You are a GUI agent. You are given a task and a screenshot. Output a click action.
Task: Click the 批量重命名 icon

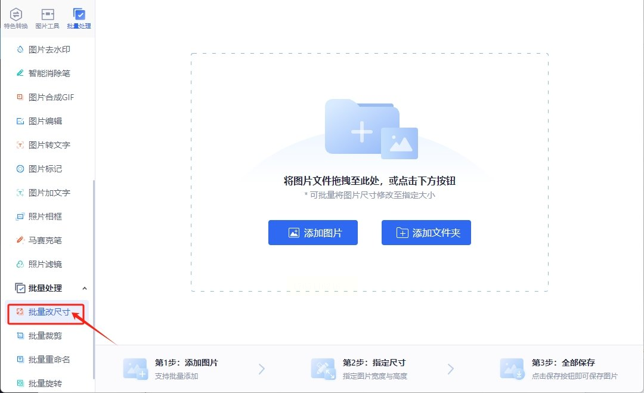tap(20, 360)
